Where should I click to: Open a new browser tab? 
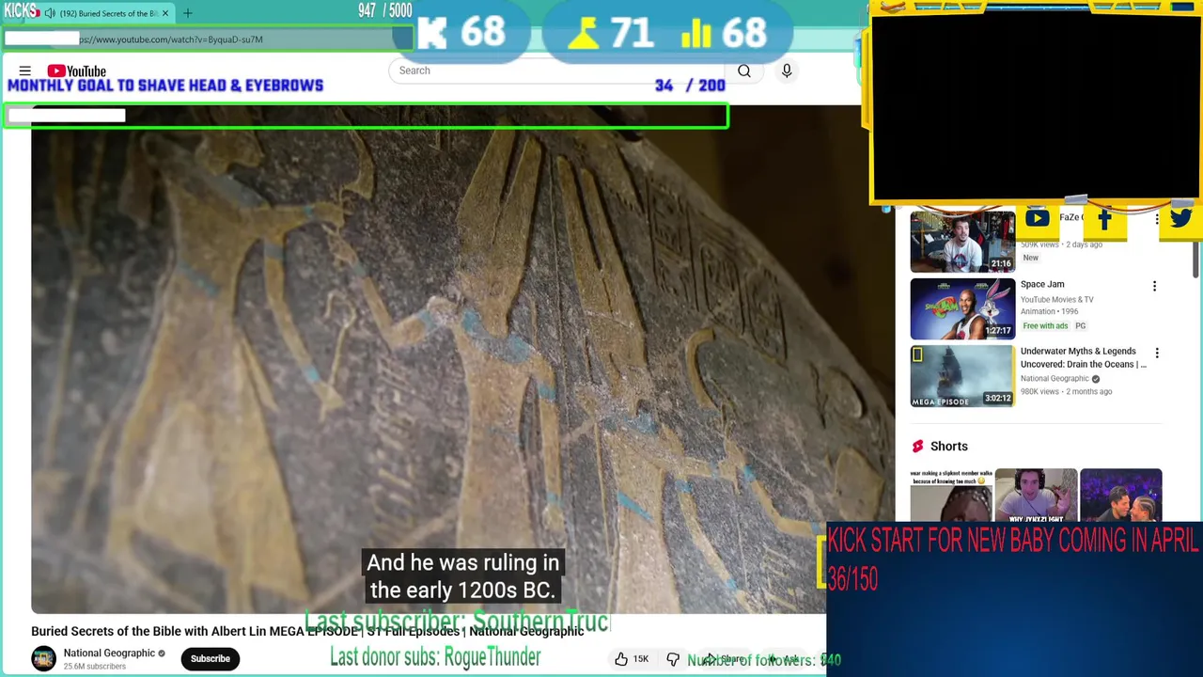[x=187, y=13]
